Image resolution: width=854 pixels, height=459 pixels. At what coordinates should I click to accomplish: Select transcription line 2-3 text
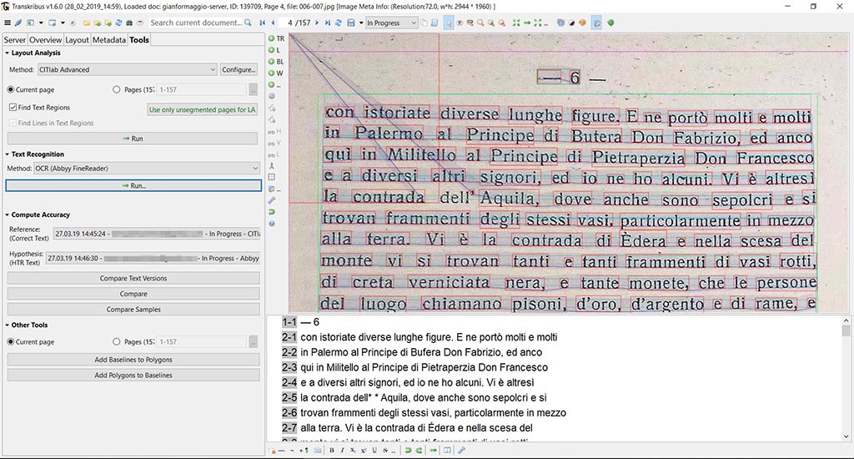click(424, 367)
